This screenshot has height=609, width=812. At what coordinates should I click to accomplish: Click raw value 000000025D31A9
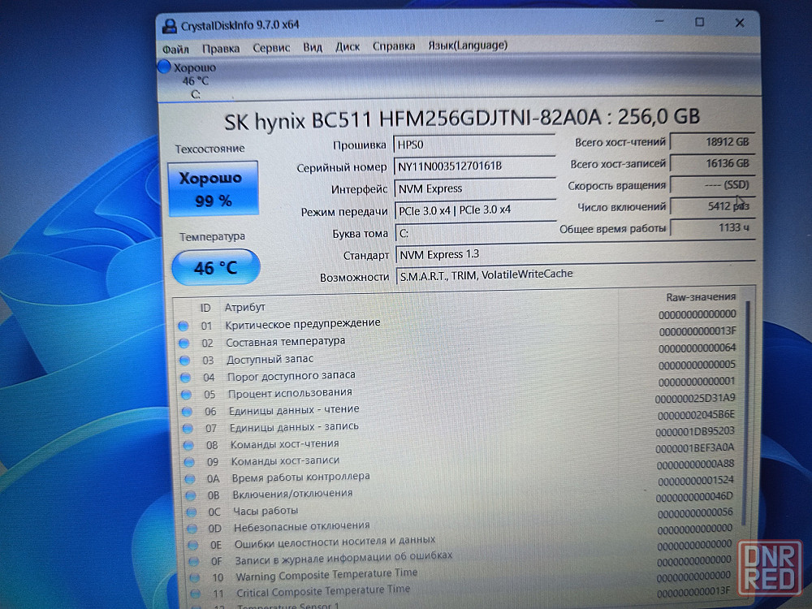[695, 399]
